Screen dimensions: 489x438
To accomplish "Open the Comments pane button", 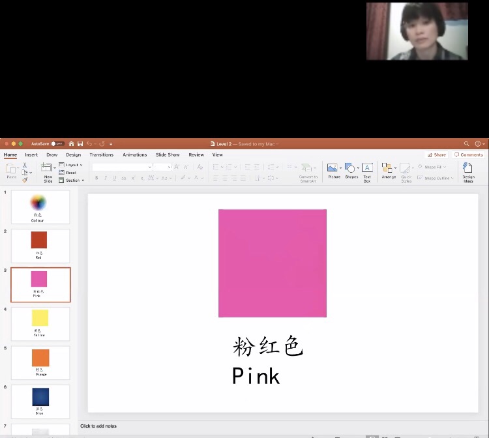I will click(469, 155).
